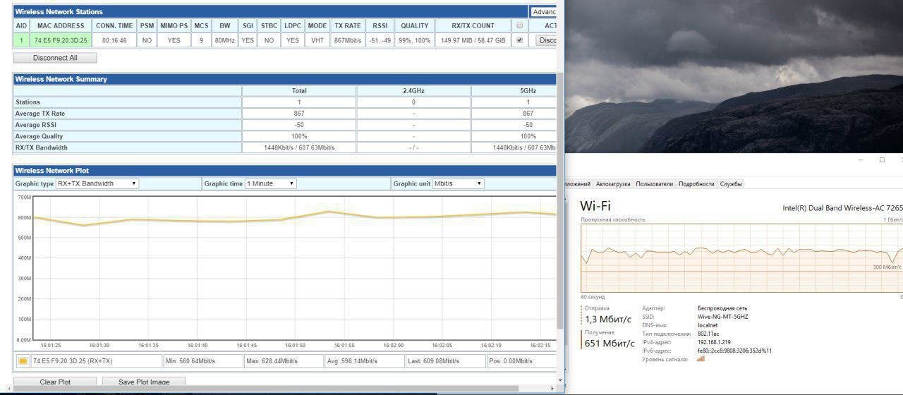Open the Graphic time dropdown
Screen dimensions: 903x395
click(271, 183)
